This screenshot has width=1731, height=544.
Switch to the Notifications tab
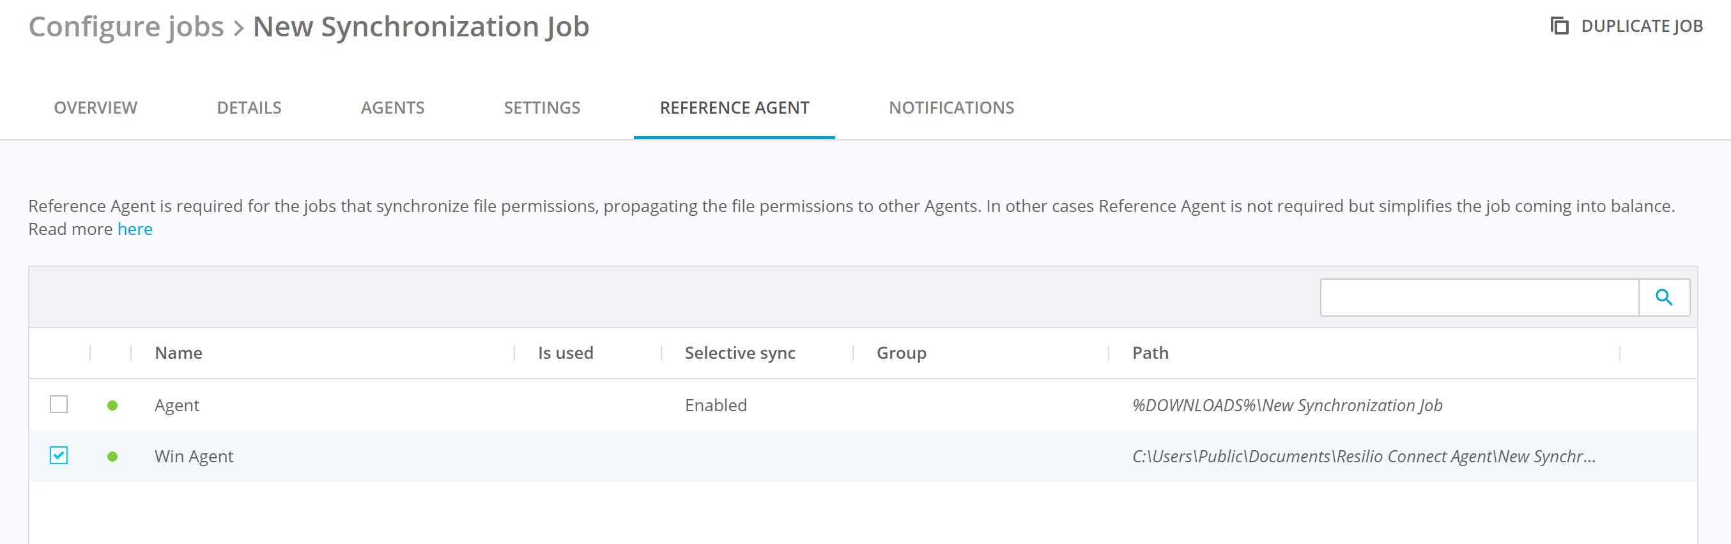(x=951, y=107)
